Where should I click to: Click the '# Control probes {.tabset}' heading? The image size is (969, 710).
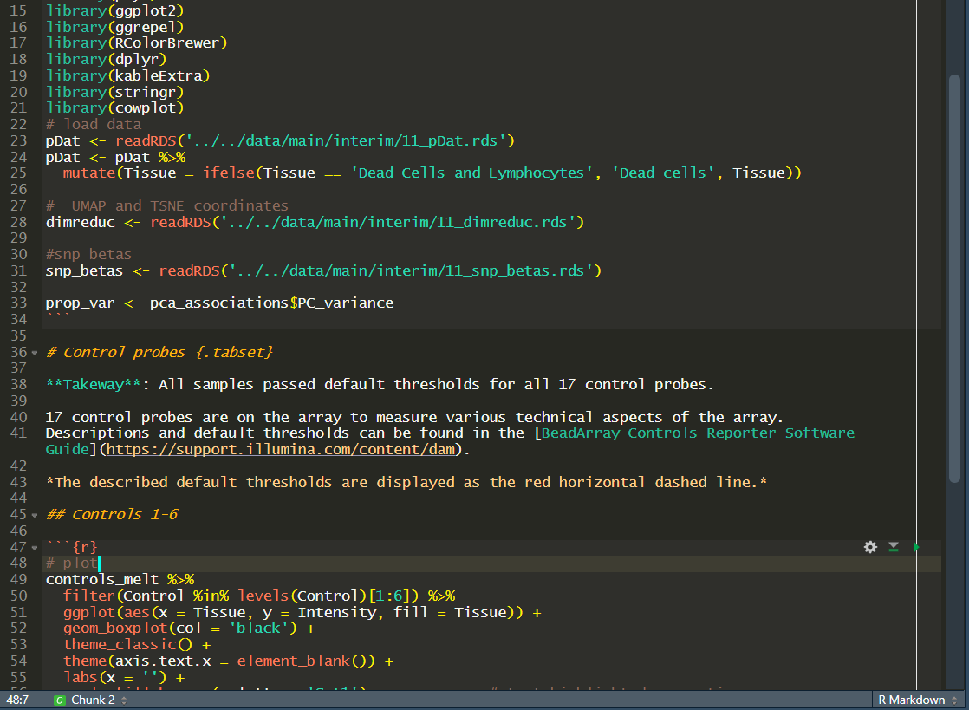159,352
